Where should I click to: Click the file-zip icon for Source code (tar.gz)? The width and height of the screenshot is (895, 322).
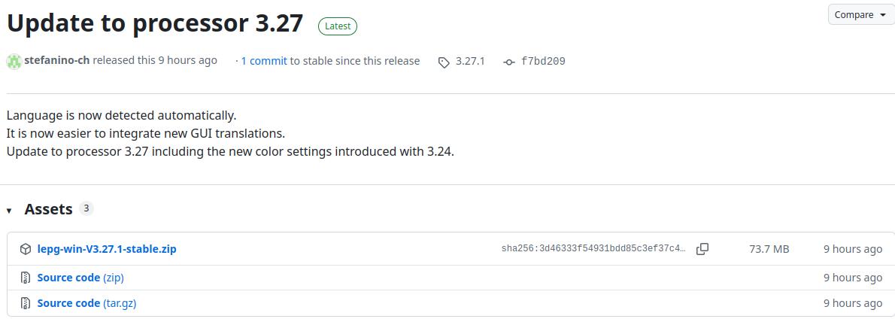pos(26,303)
